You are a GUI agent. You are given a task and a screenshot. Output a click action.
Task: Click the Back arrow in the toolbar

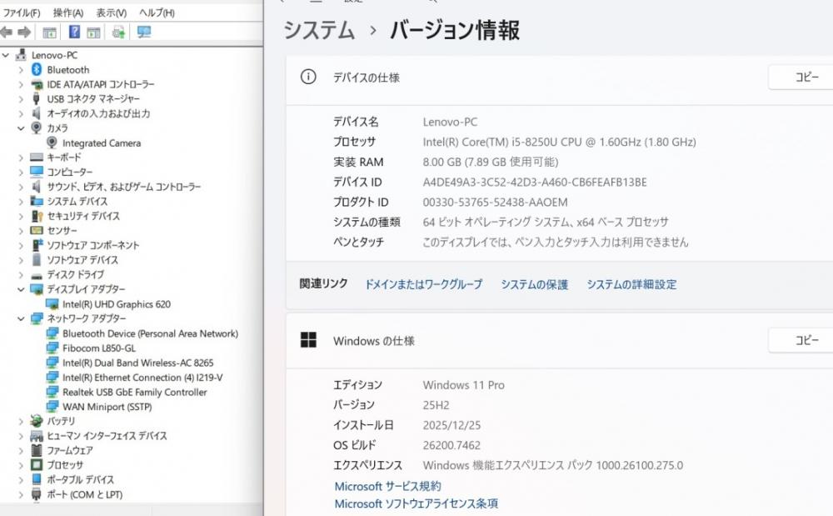7,33
